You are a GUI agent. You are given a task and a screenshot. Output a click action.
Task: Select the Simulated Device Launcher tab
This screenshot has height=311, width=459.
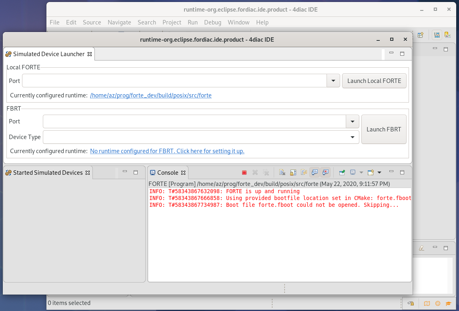click(49, 54)
